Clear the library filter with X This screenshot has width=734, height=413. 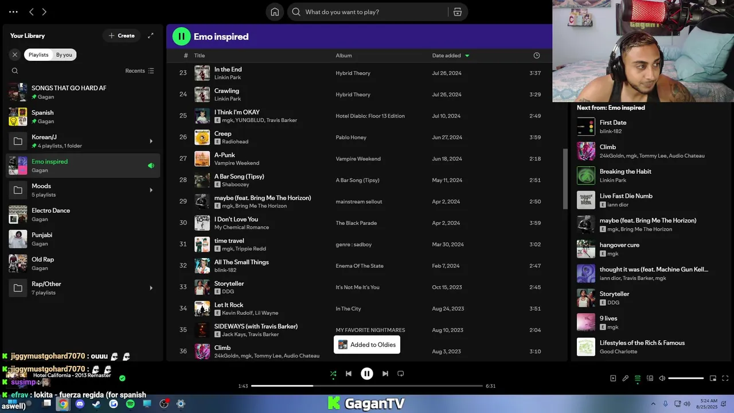(x=15, y=54)
